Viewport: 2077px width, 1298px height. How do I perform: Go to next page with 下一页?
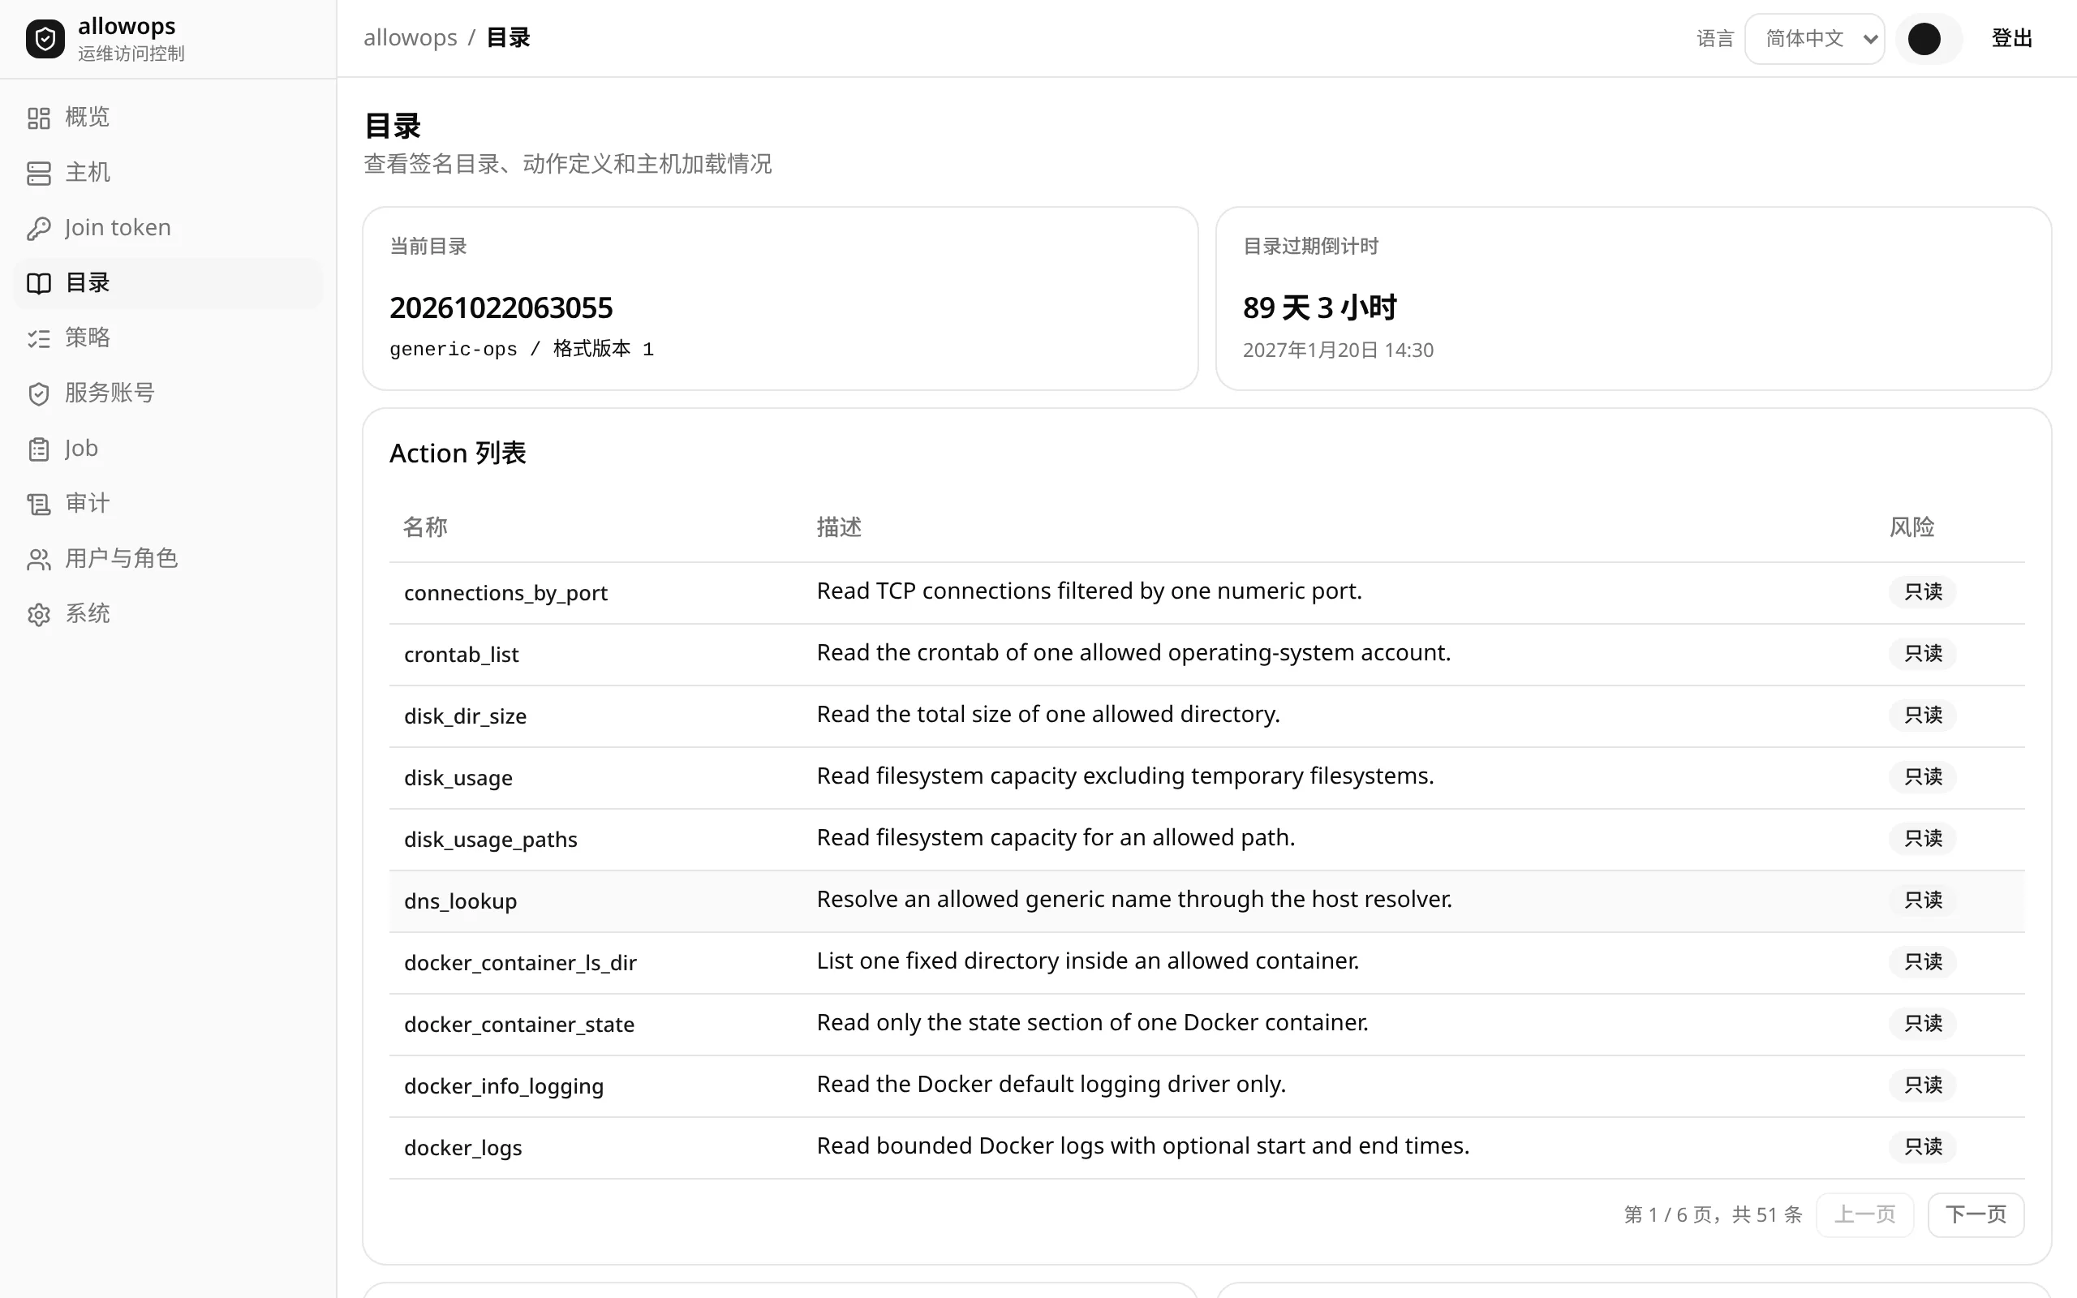tap(1976, 1214)
